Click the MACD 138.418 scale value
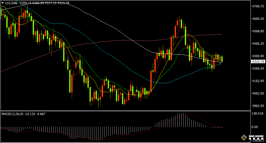Image resolution: width=266 pixels, height=143 pixels. (x=257, y=114)
